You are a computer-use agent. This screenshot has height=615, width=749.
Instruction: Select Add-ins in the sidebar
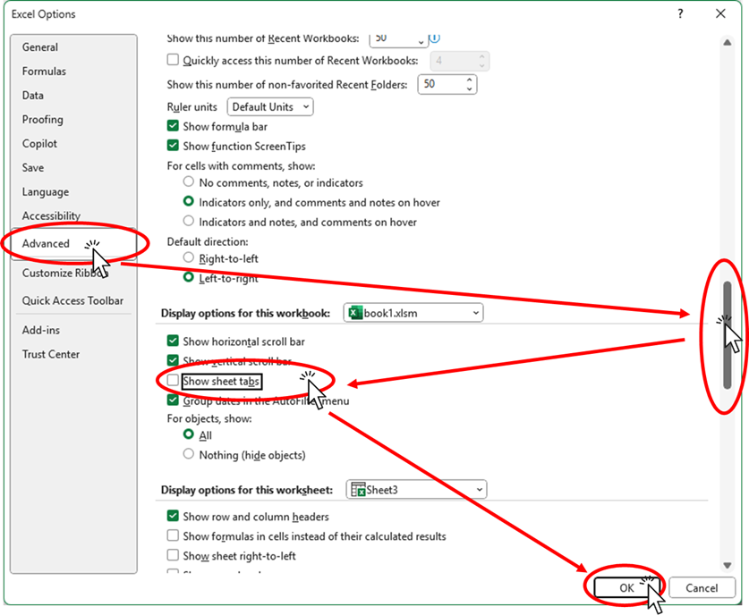[41, 330]
